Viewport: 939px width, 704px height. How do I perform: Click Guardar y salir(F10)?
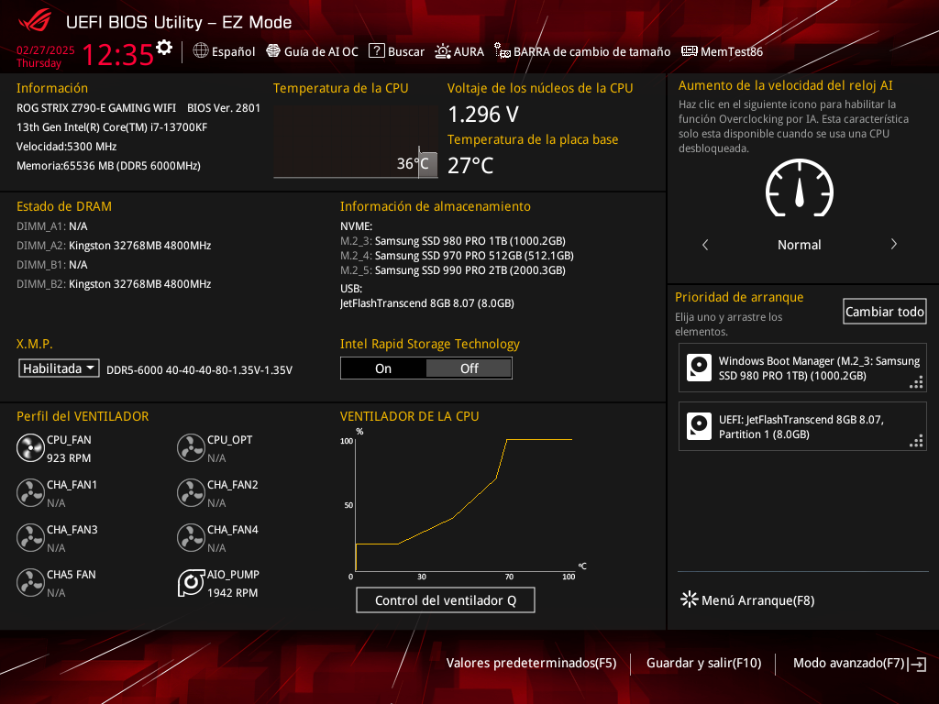(x=703, y=663)
